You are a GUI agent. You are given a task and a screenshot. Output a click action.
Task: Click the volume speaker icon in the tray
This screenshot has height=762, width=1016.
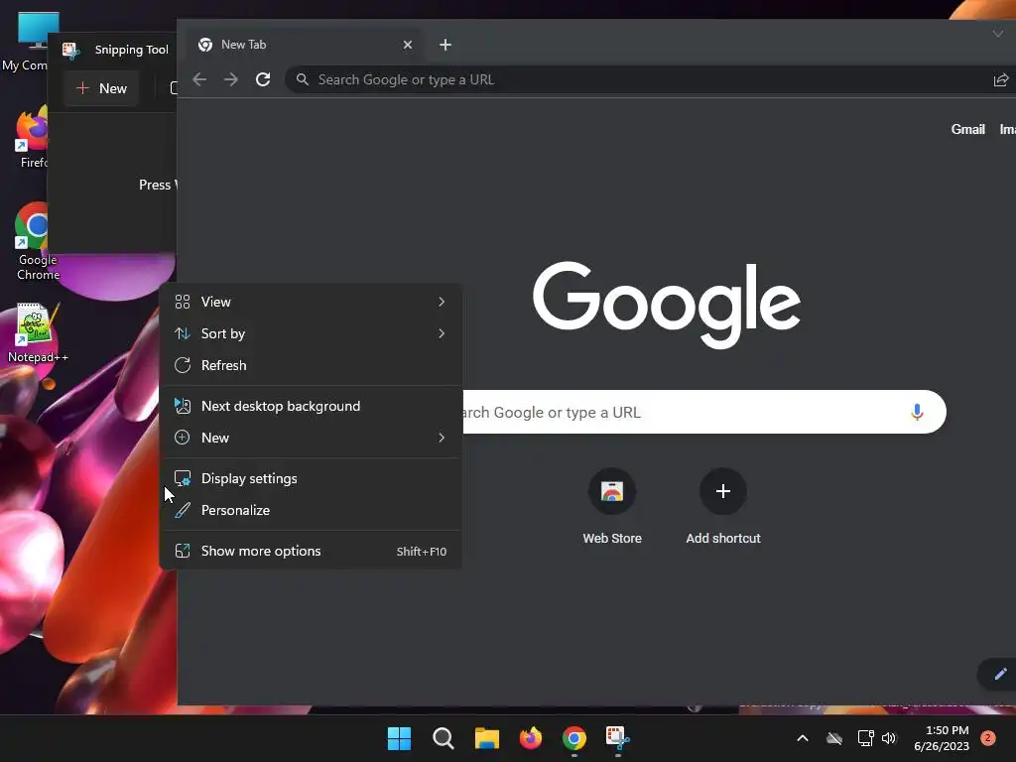[889, 738]
